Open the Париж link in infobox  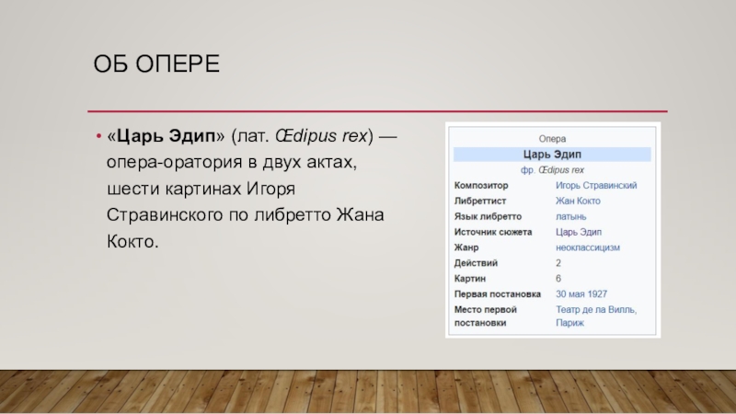pyautogui.click(x=569, y=323)
